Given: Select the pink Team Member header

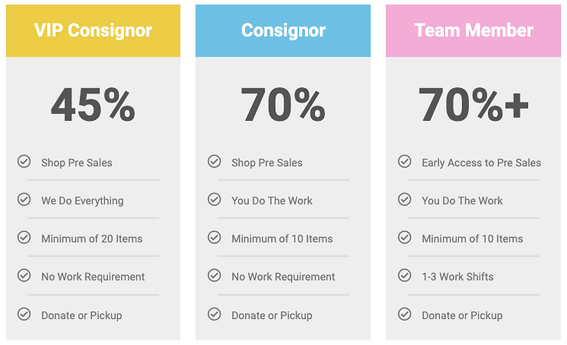Looking at the screenshot, I should pyautogui.click(x=473, y=31).
